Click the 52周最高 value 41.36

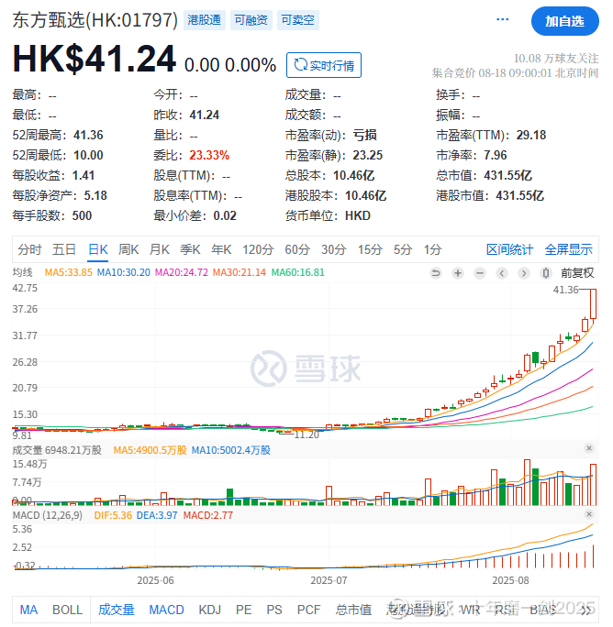point(88,135)
